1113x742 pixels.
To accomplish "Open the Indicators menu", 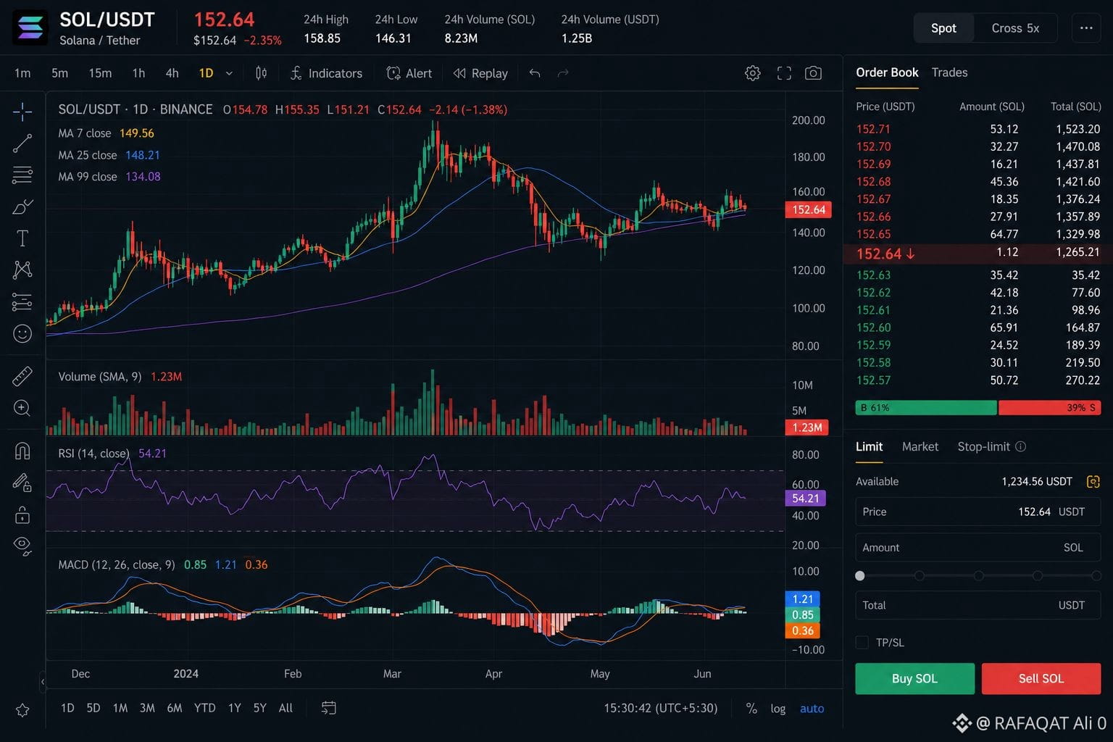I will point(326,73).
